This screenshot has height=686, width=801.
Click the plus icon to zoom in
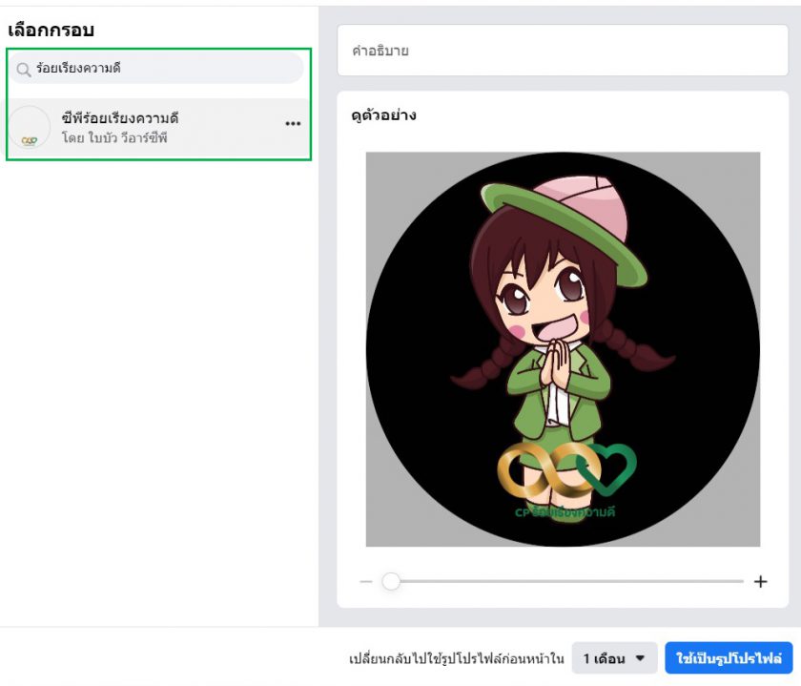[760, 581]
